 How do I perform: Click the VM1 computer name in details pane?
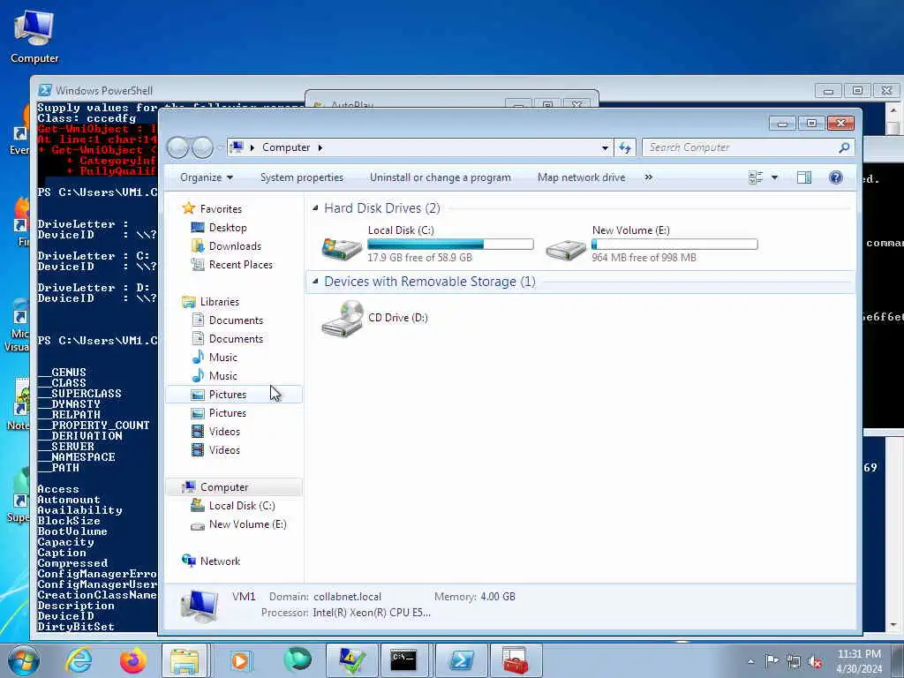(x=244, y=596)
